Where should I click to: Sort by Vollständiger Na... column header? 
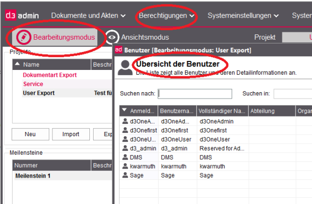pos(222,111)
